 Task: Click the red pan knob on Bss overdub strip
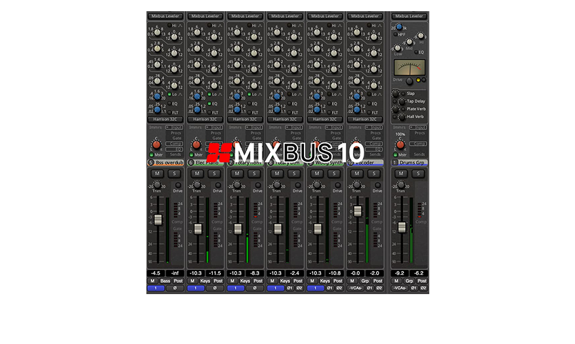[x=157, y=145]
